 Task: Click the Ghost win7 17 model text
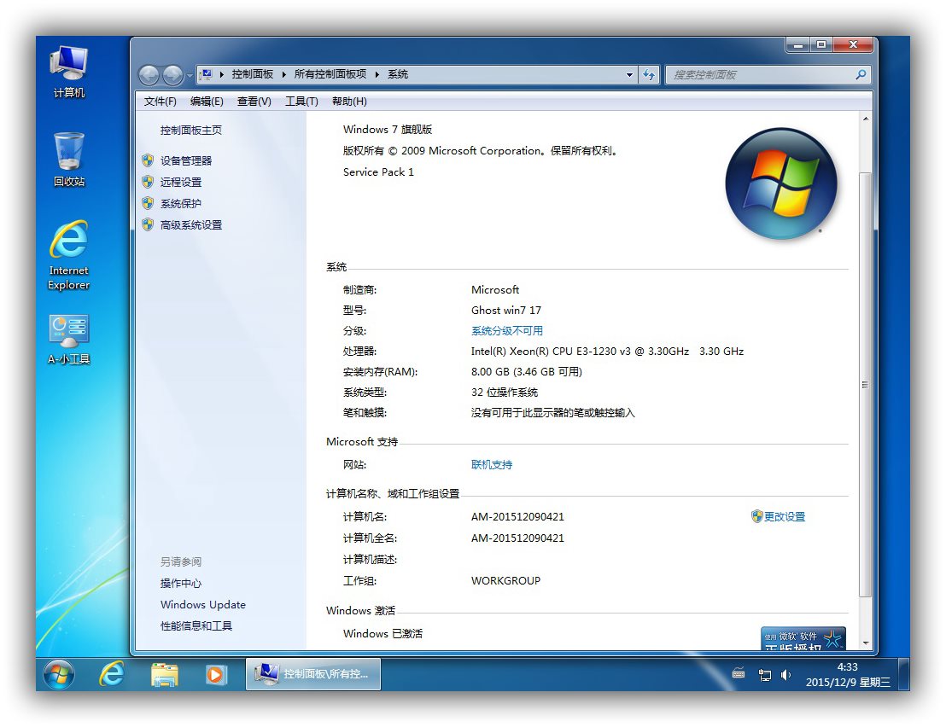(506, 311)
